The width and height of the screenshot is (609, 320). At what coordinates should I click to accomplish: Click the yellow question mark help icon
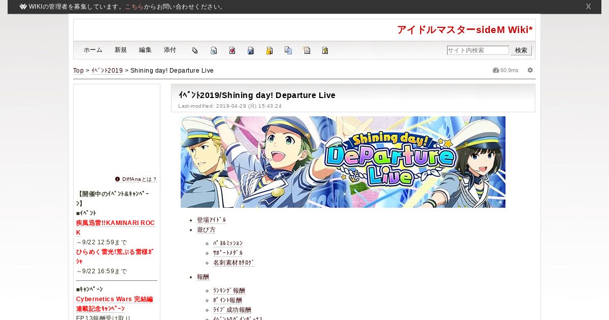click(325, 50)
